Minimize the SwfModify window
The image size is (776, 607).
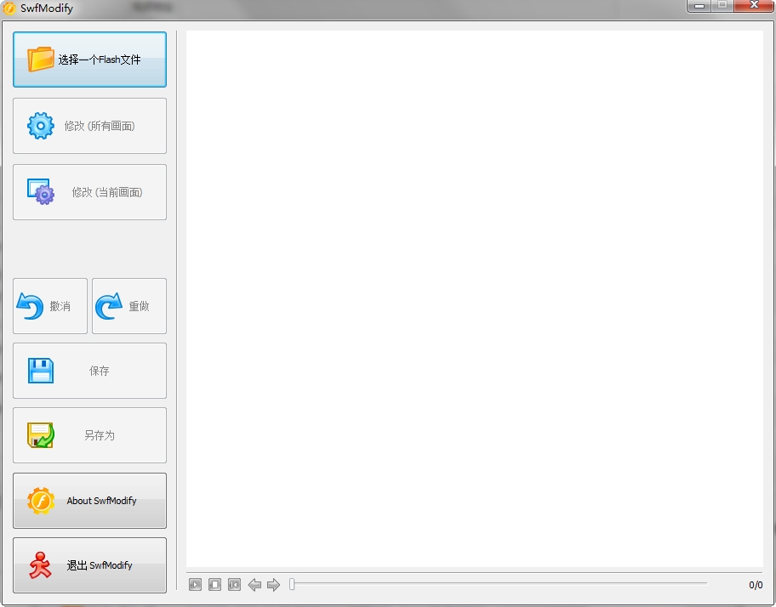(699, 7)
